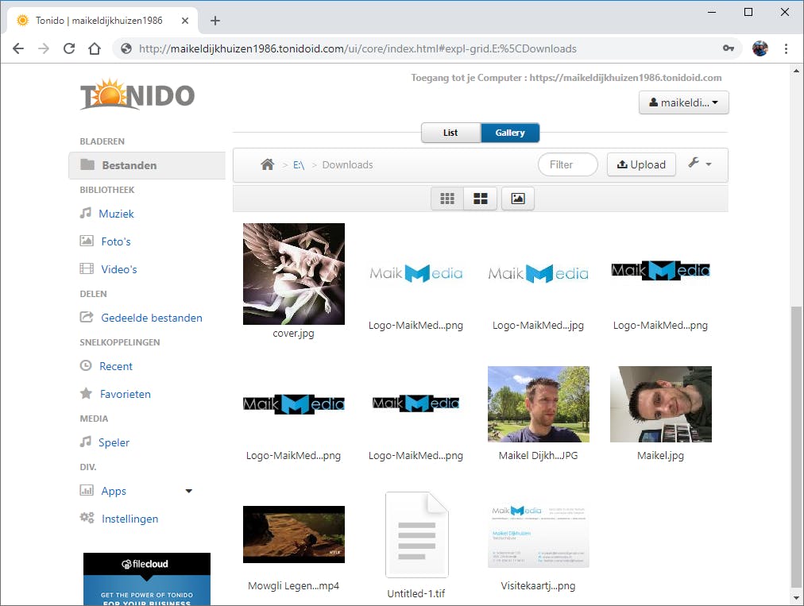Click the Tonido logo
Viewport: 804px width, 606px height.
tap(137, 95)
